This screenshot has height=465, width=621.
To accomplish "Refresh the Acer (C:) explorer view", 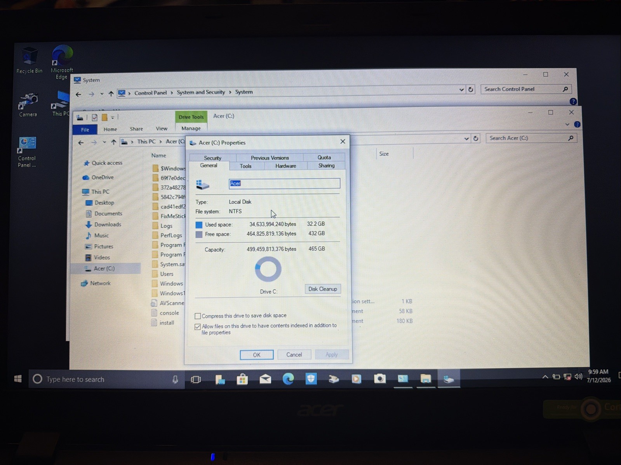I will click(x=476, y=138).
